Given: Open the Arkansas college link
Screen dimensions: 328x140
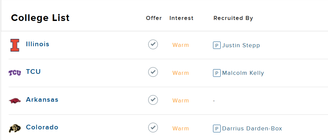Looking at the screenshot, I should 42,100.
